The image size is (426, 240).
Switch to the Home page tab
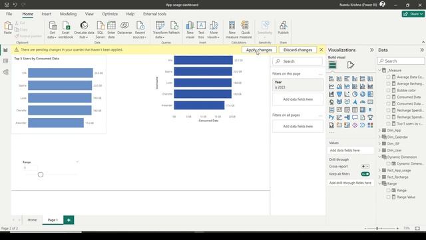click(x=32, y=220)
